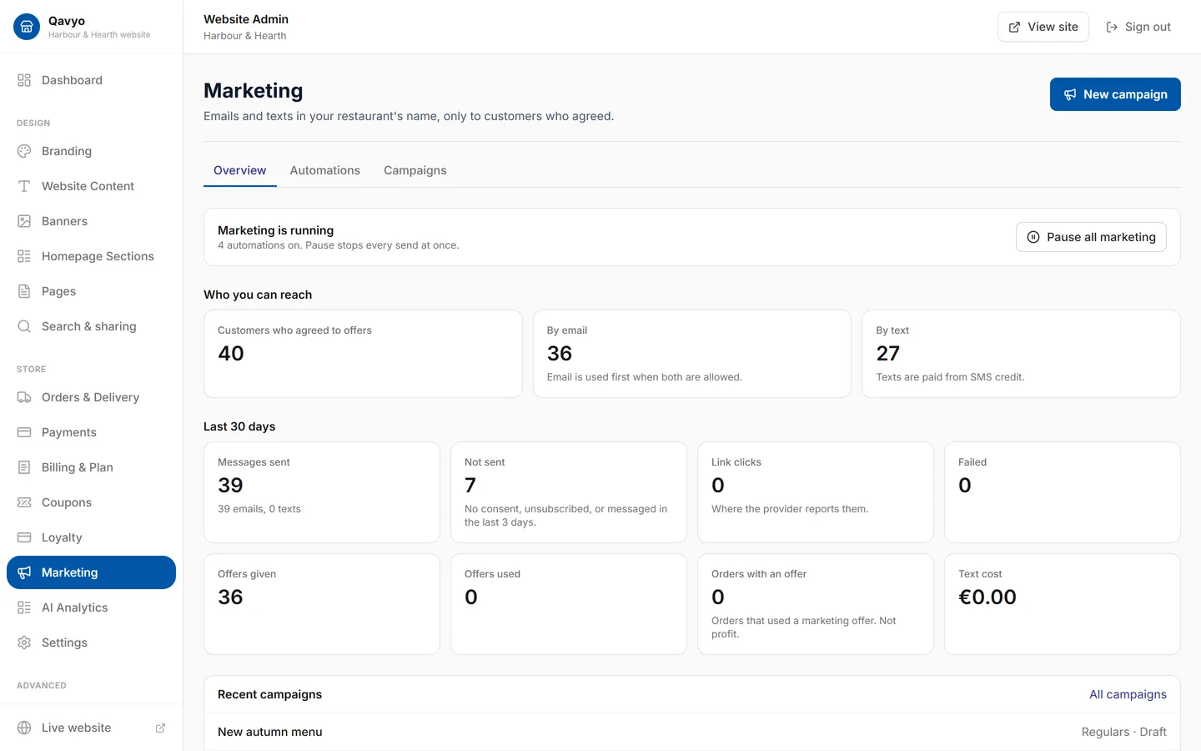Image resolution: width=1201 pixels, height=751 pixels.
Task: Click the Banners image icon
Action: 24,221
